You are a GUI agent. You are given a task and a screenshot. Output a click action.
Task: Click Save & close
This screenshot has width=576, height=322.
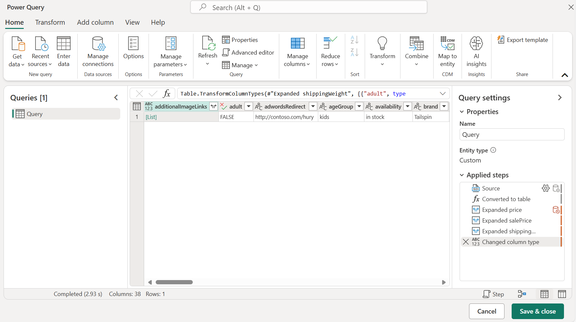click(538, 311)
